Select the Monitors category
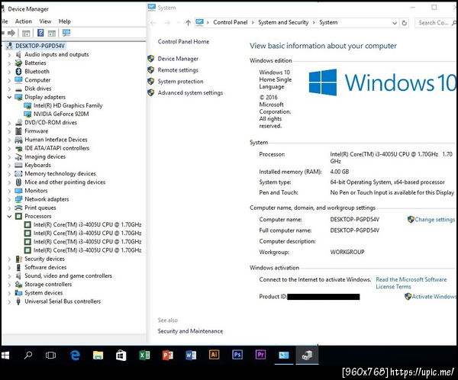Viewport: 458px width, 380px height. (x=36, y=191)
